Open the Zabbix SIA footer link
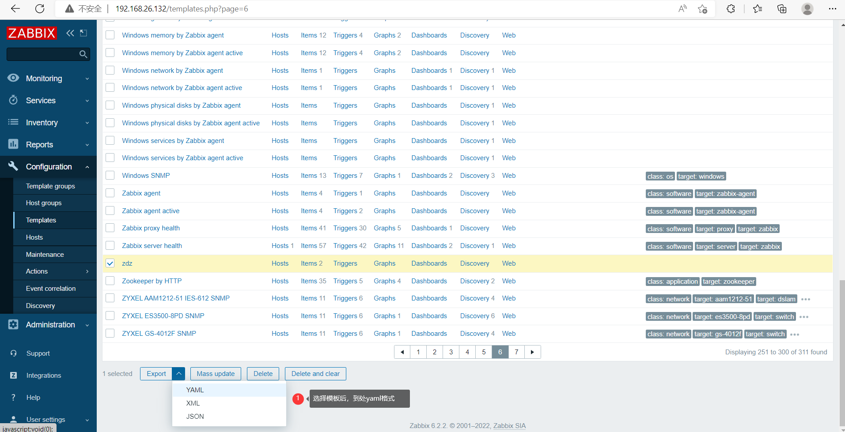 click(509, 426)
